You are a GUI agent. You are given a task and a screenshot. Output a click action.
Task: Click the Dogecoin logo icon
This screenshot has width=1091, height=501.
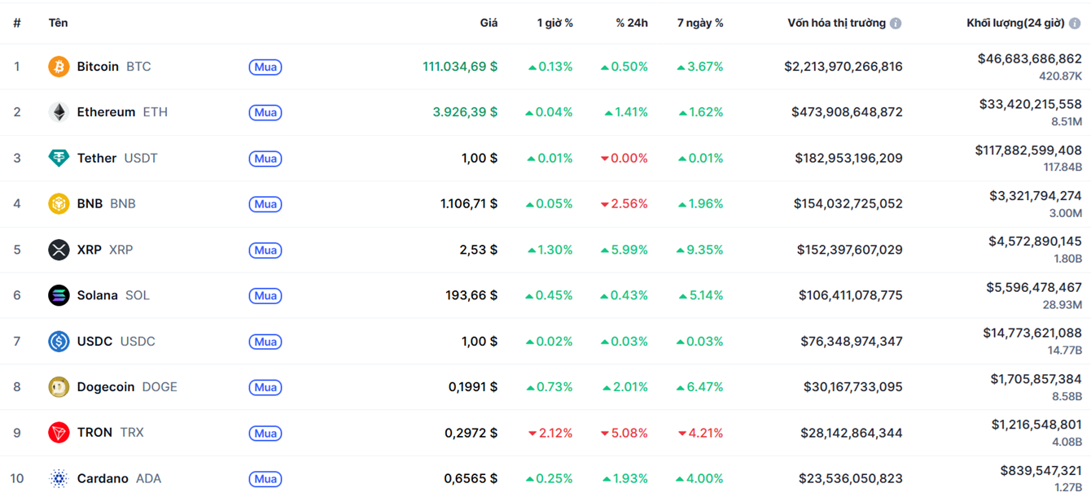click(x=59, y=387)
